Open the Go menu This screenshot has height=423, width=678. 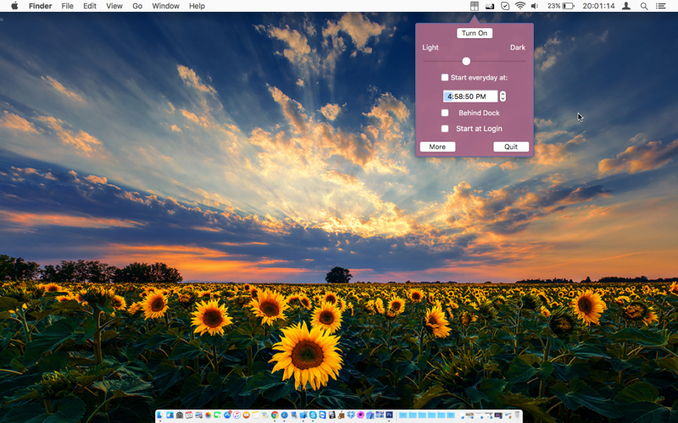tap(137, 6)
